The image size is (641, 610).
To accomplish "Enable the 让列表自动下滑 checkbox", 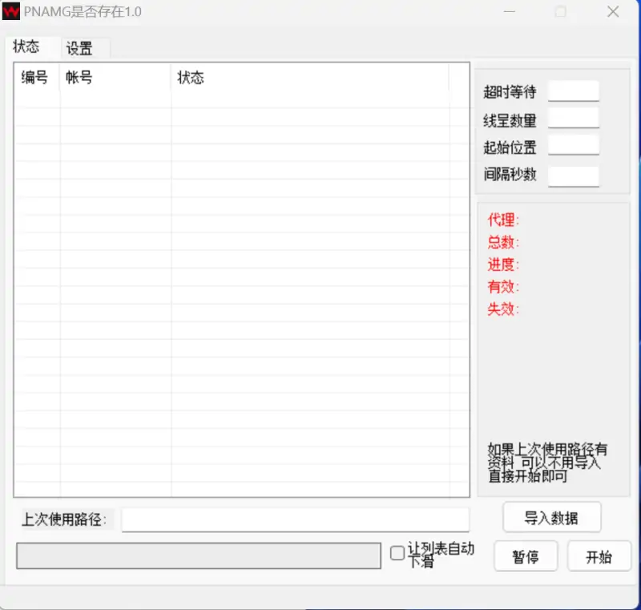I will [397, 553].
